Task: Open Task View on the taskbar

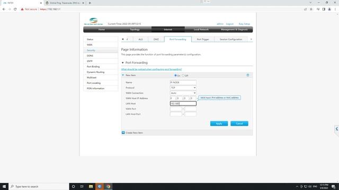Action: pyautogui.click(x=82, y=186)
